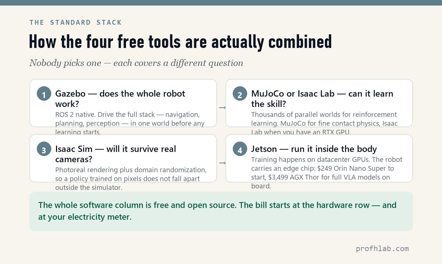442x264 pixels.
Task: Click the top gray-blue header bar
Action: tap(221, 3)
